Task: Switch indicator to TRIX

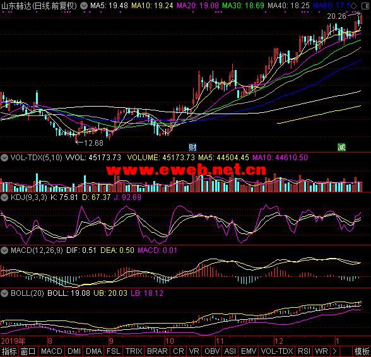Action: point(134,351)
